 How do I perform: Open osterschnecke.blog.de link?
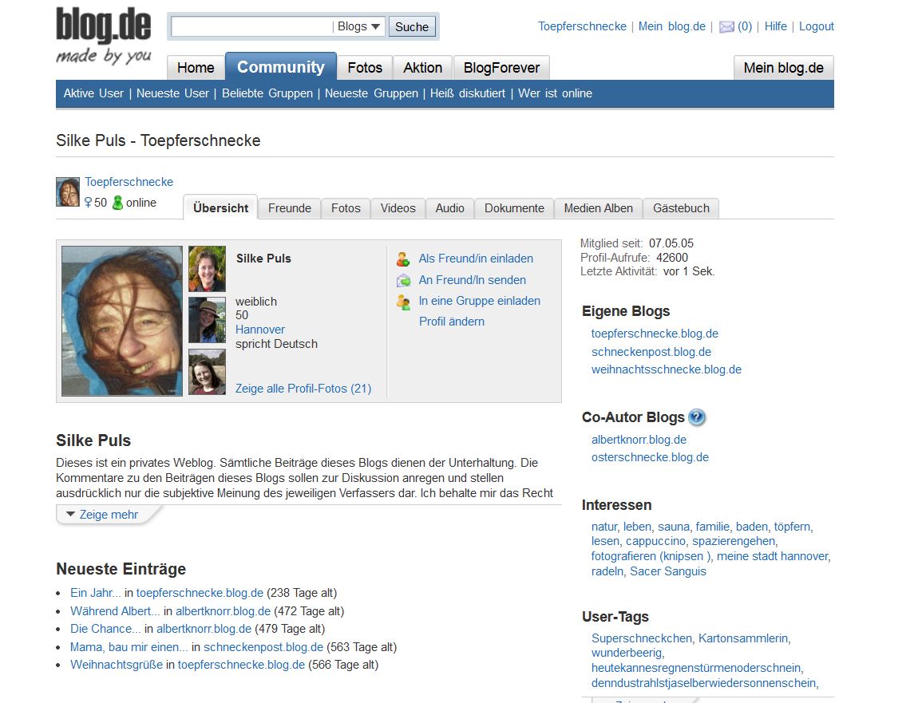650,457
